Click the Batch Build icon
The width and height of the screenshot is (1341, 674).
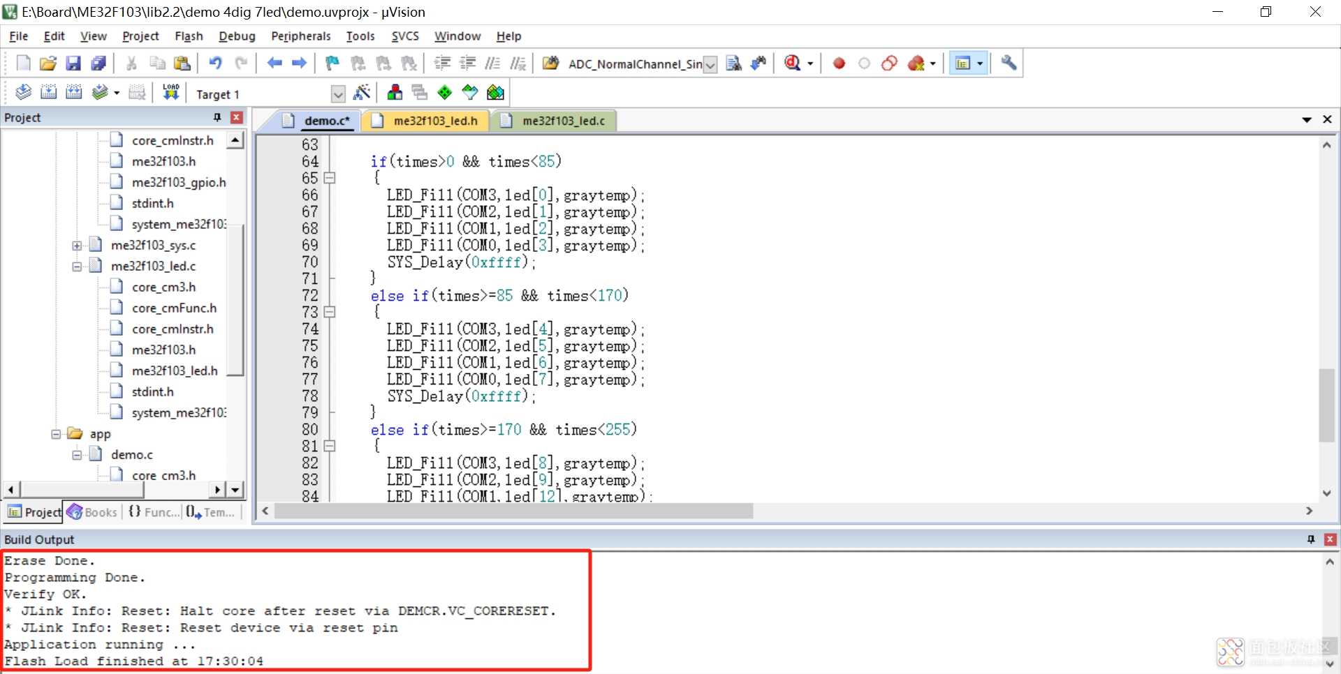[100, 92]
